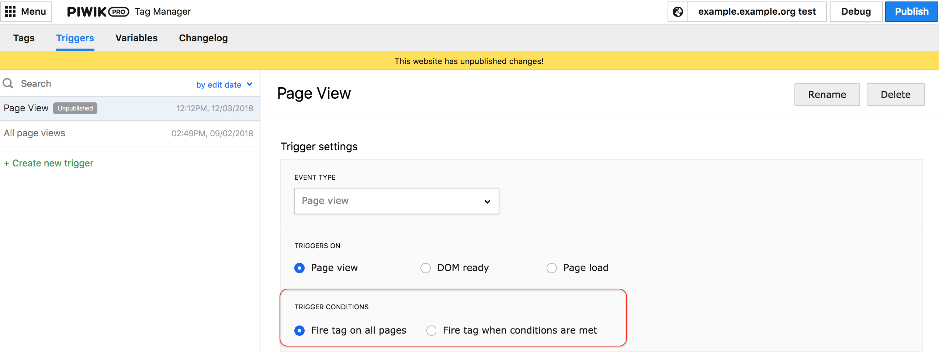
Task: Select the Page View trigger row
Action: click(x=130, y=108)
